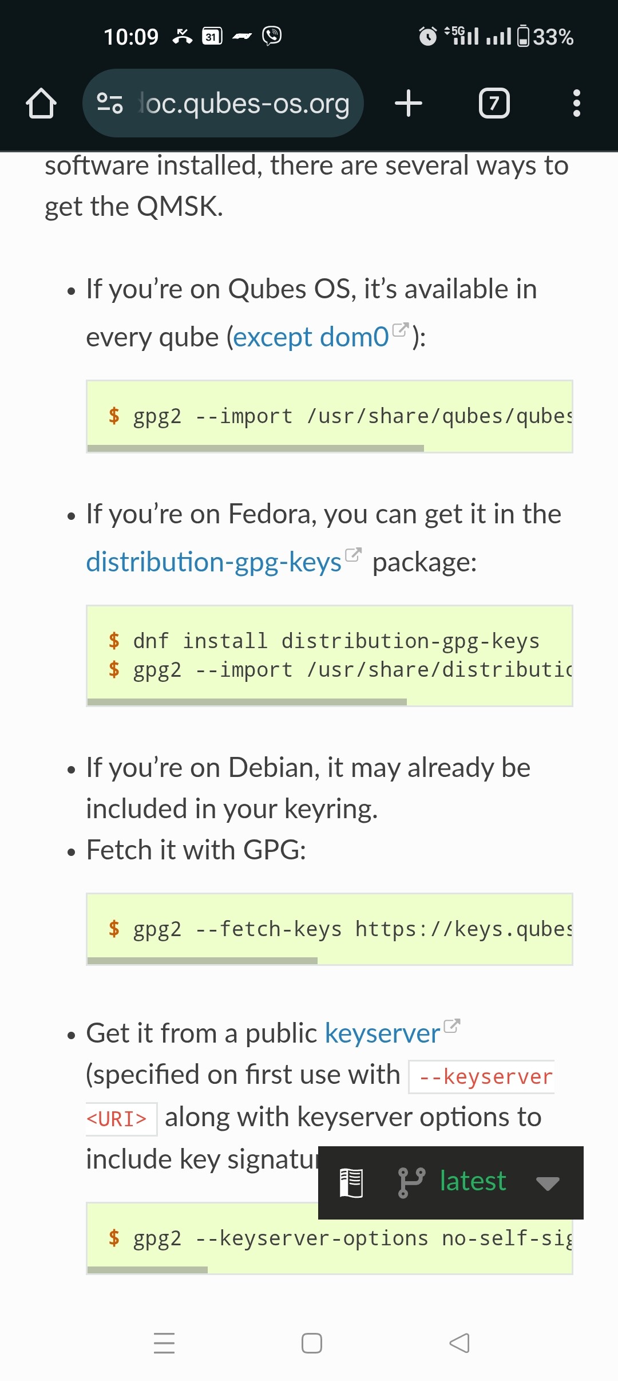Click scrollbar under keyserver-options code block
The height and width of the screenshot is (1381, 618).
[147, 1270]
